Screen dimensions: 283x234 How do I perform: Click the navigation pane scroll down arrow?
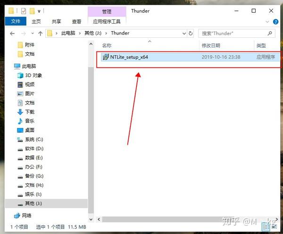(x=91, y=219)
